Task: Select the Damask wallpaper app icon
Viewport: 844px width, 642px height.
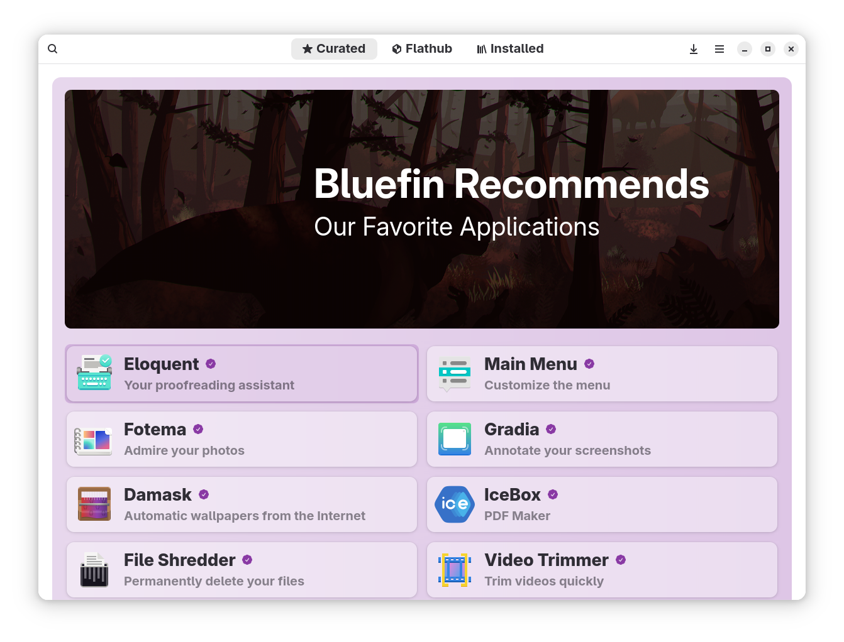Action: pos(94,504)
